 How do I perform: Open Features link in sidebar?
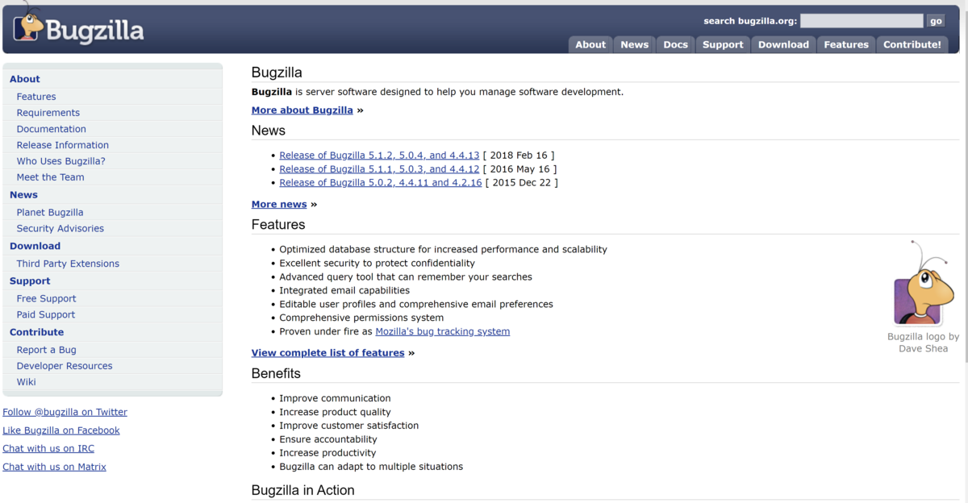click(x=36, y=97)
